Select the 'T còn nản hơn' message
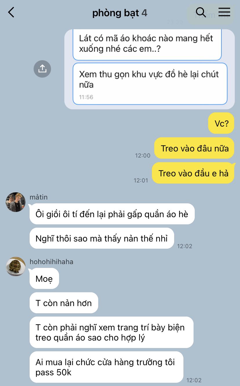 [64, 303]
